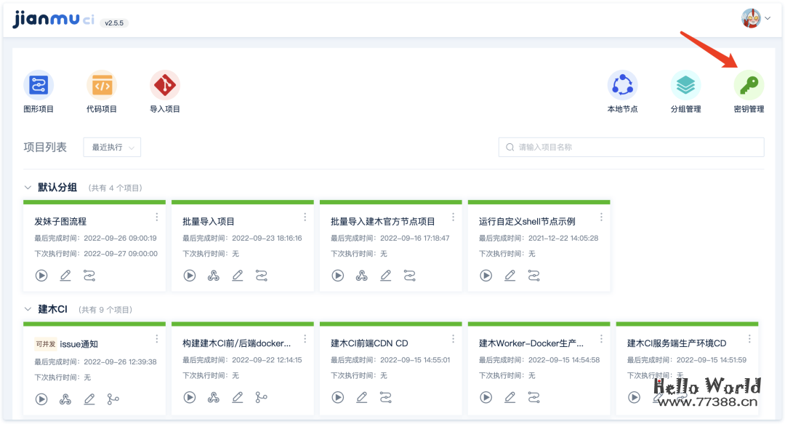View workflow of 发妹子图流程
This screenshot has height=424, width=785.
click(x=89, y=275)
